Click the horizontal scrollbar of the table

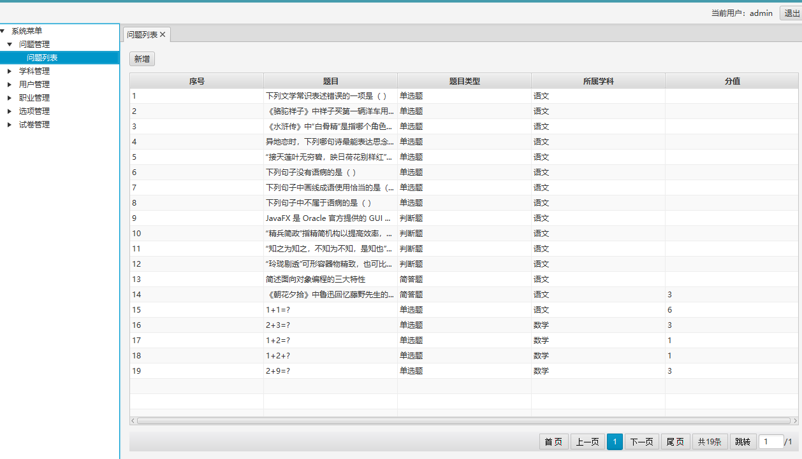tap(463, 421)
